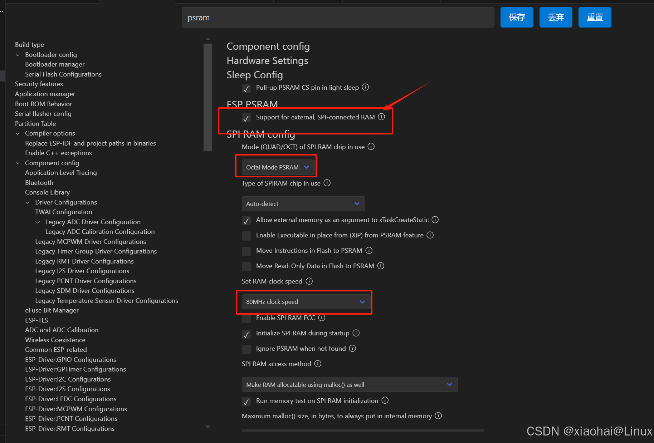Select Bluetooth in the sidebar
The height and width of the screenshot is (443, 654).
(39, 182)
